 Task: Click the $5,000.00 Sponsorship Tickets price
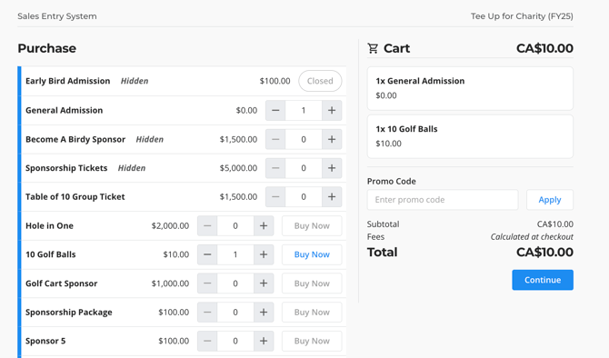pyautogui.click(x=238, y=168)
